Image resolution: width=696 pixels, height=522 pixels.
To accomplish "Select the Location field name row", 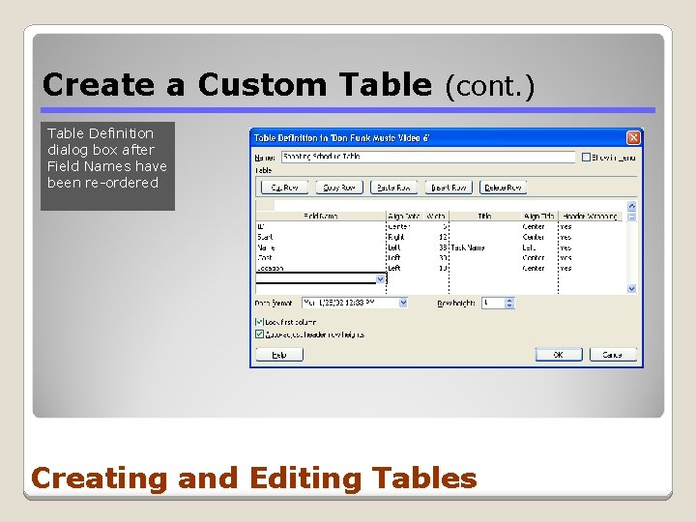I will click(321, 268).
